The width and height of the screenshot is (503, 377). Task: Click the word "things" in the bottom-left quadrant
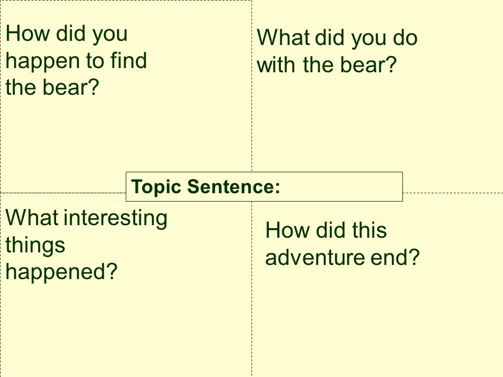[x=35, y=246]
